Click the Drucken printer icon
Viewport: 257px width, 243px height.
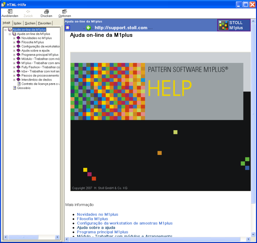click(x=46, y=12)
